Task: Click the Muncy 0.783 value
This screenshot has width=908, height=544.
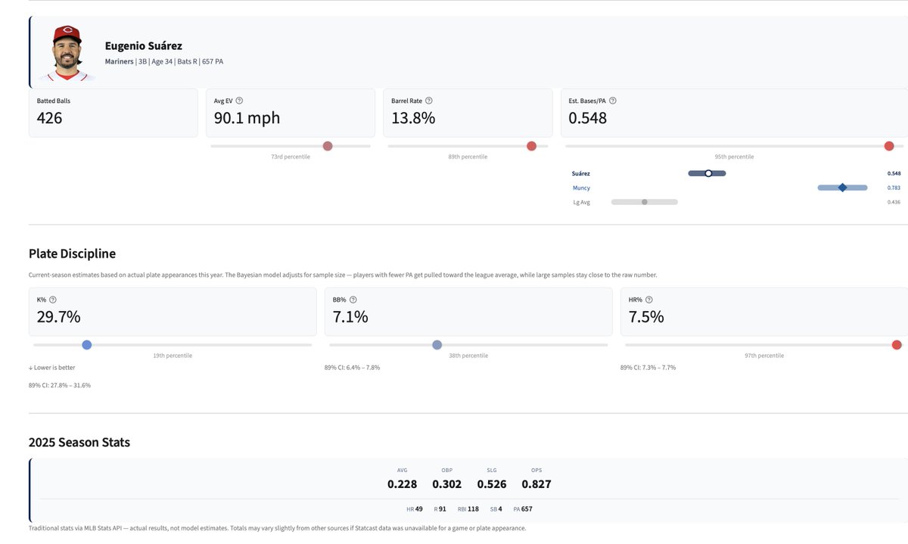Action: click(894, 188)
